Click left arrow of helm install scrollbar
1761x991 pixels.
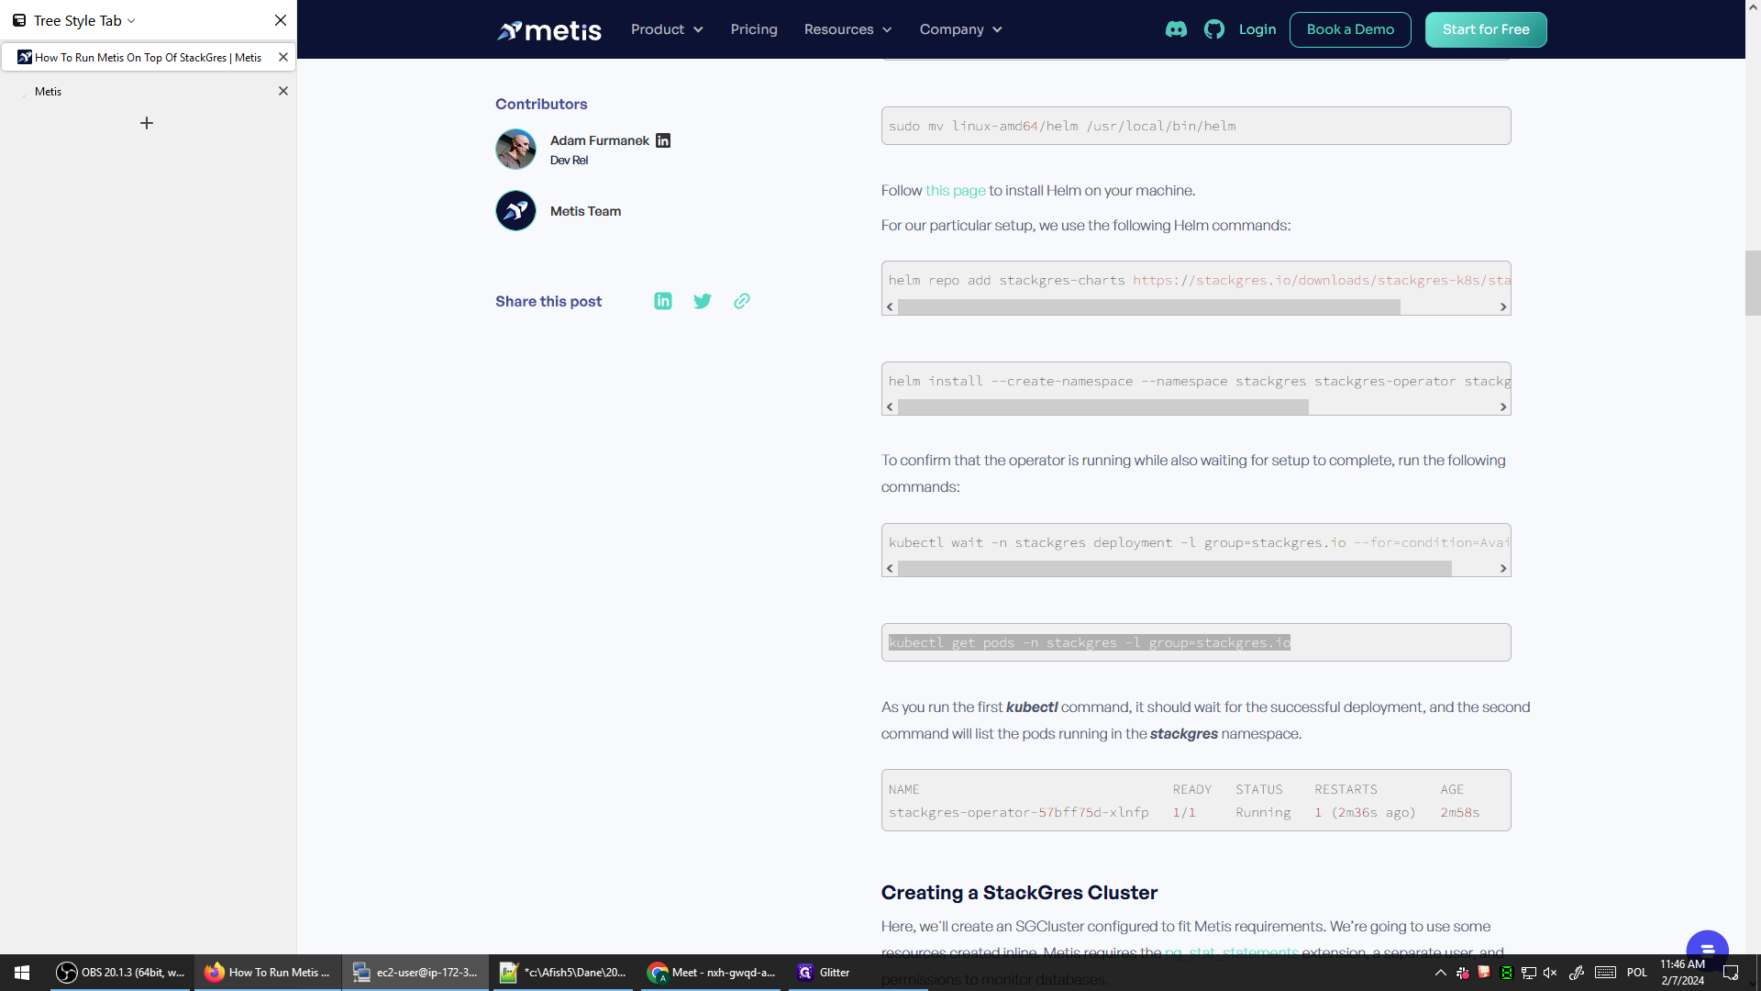coord(890,407)
